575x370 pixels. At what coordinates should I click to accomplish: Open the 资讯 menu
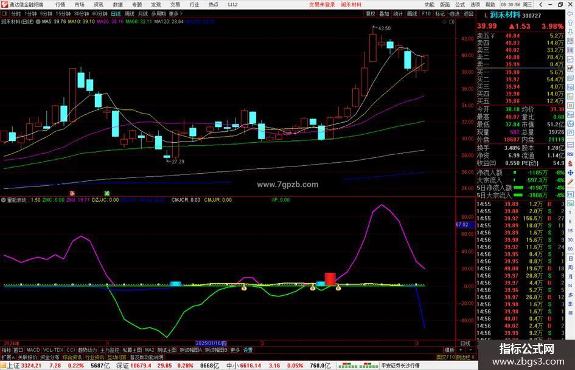tap(99, 4)
